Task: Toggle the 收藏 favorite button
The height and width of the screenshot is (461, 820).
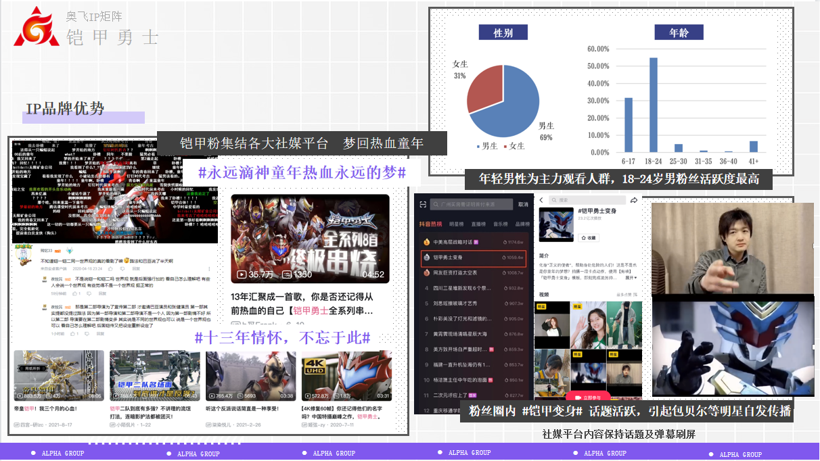Action: click(587, 238)
